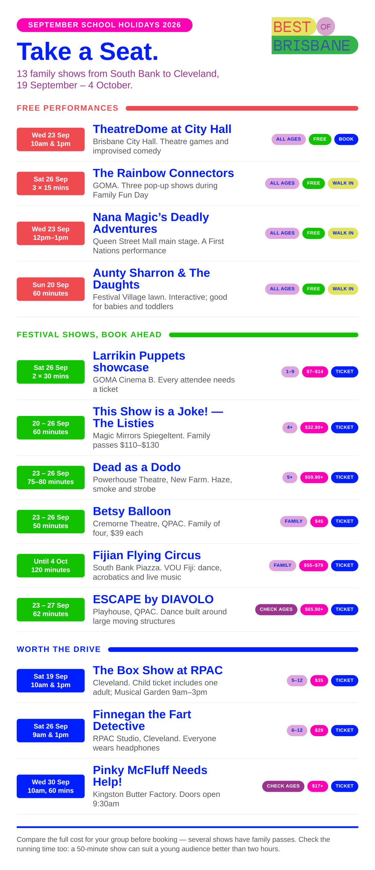This screenshot has width=375, height=870.
Task: Open the Dead as a Dodo title
Action: pyautogui.click(x=137, y=467)
